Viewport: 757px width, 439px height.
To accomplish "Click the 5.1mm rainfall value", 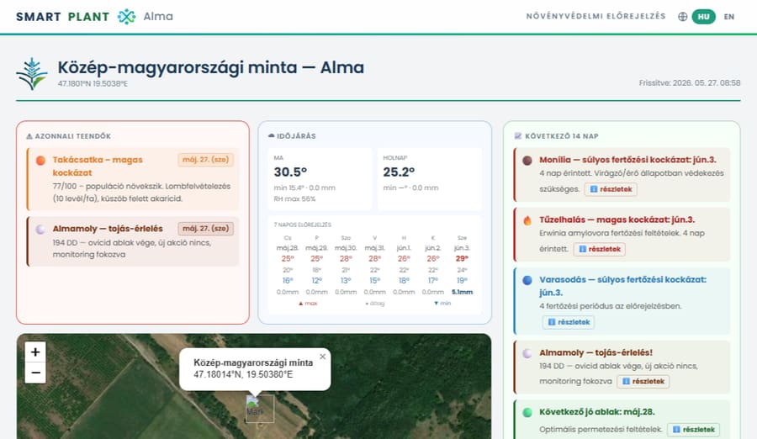I will pos(462,292).
